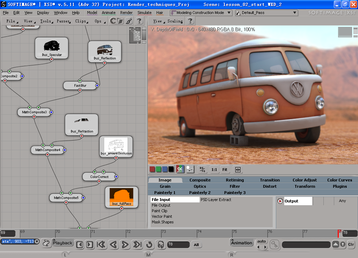
Task: Open the Default_Pass dropdown
Action: 267,13
